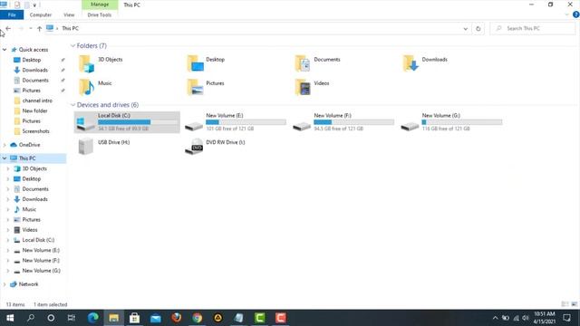This screenshot has width=580, height=326.
Task: Click New Volume (F:) usage bar
Action: [x=353, y=122]
